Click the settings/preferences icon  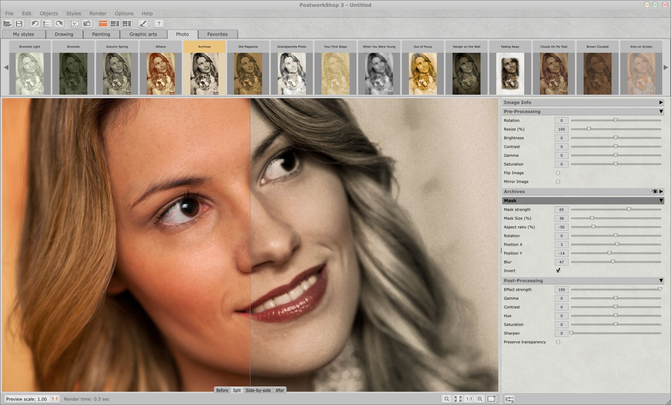[509, 399]
